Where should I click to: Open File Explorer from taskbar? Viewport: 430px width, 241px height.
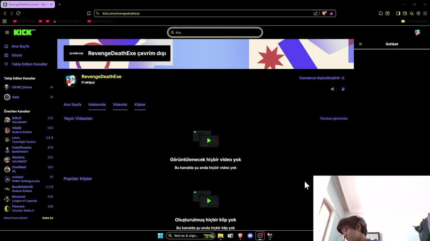[220, 236]
